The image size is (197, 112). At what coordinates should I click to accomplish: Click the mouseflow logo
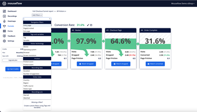click(x=12, y=4)
